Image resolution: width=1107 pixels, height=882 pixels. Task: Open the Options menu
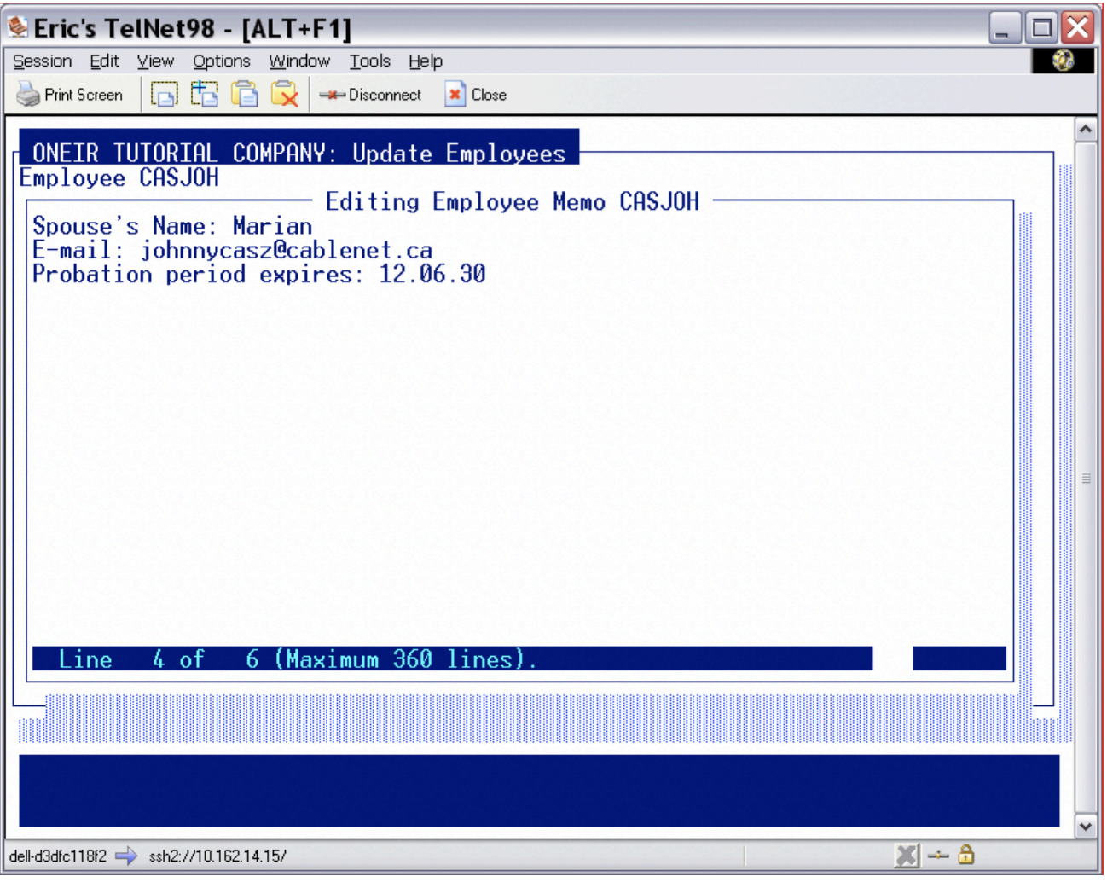pyautogui.click(x=221, y=61)
